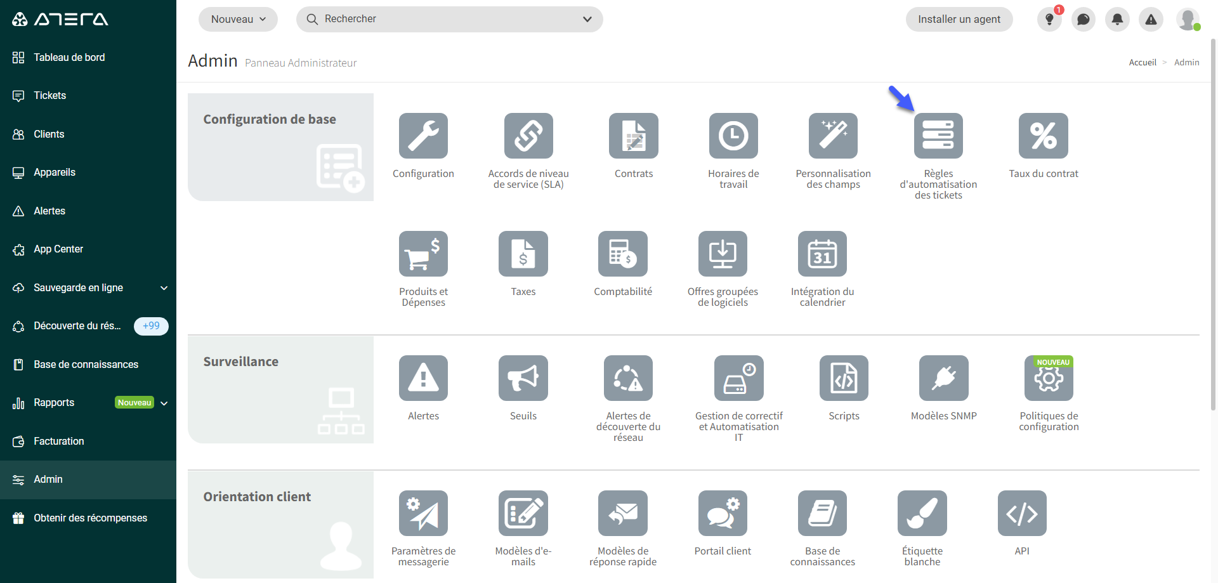Click the Nouveau badge beside Rapports

134,403
